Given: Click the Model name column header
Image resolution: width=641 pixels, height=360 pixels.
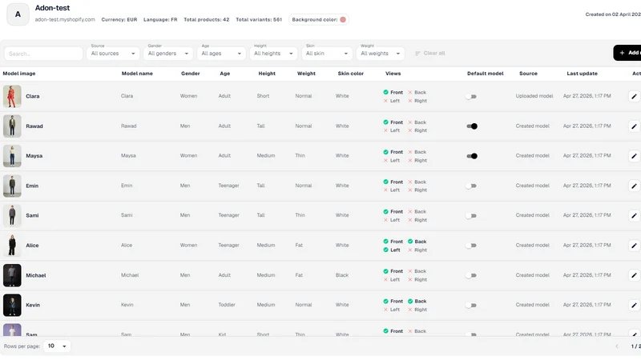Looking at the screenshot, I should point(137,74).
